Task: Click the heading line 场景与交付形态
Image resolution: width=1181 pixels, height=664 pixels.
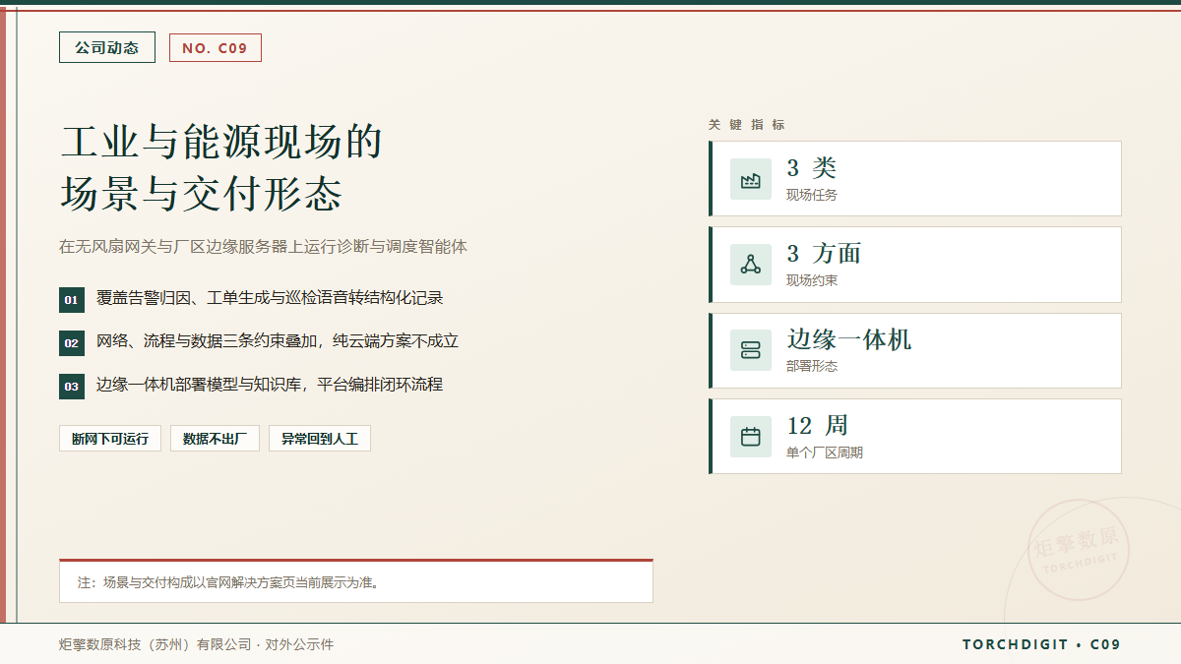Action: (x=202, y=193)
